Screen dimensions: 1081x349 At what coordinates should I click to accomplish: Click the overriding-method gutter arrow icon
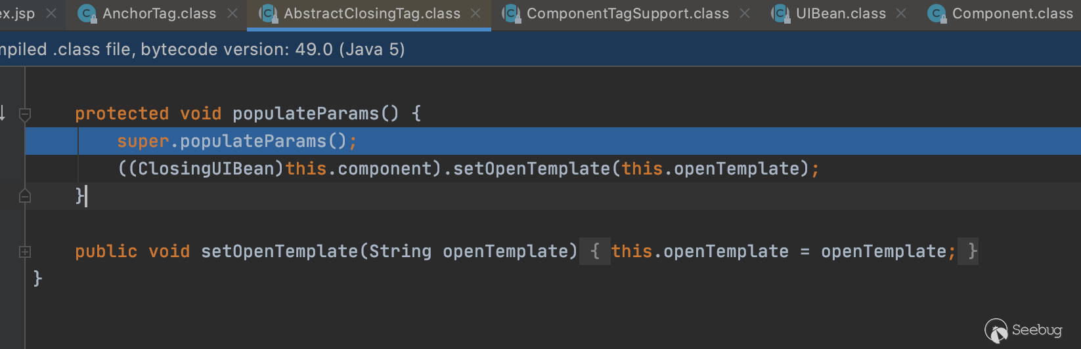[x=3, y=113]
